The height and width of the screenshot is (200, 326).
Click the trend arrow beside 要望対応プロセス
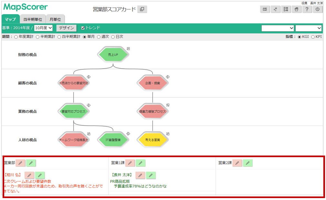click(x=89, y=105)
